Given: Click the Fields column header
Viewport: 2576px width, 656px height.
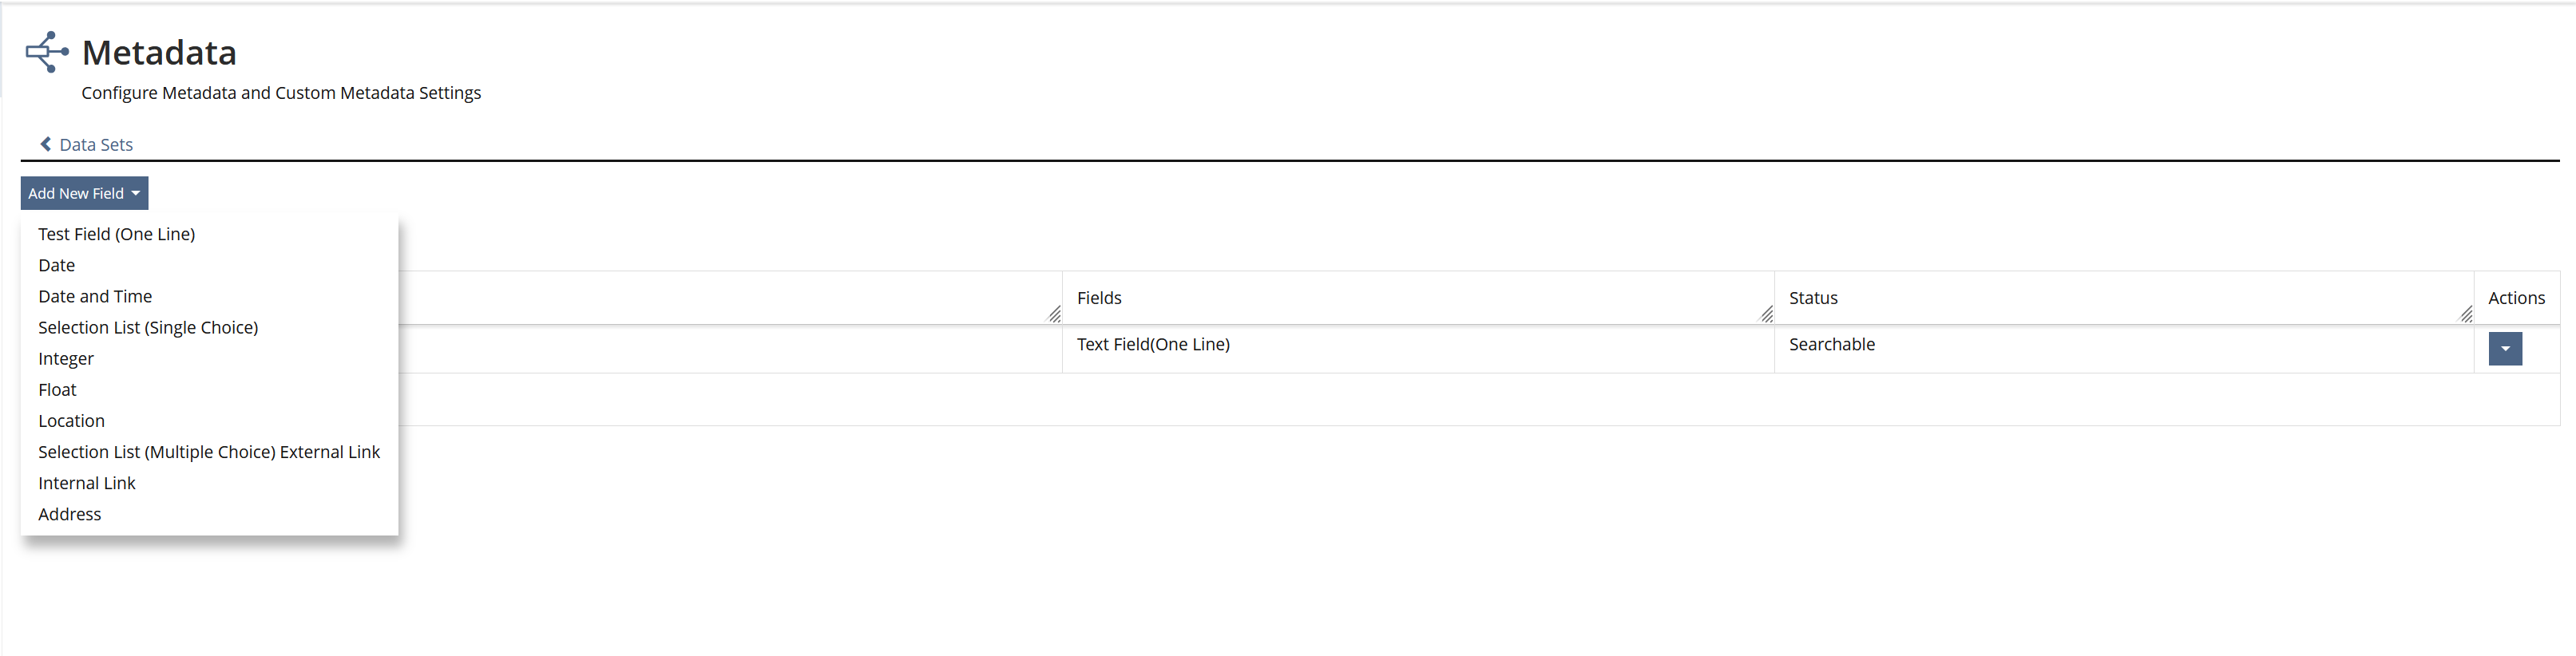Looking at the screenshot, I should point(1099,298).
